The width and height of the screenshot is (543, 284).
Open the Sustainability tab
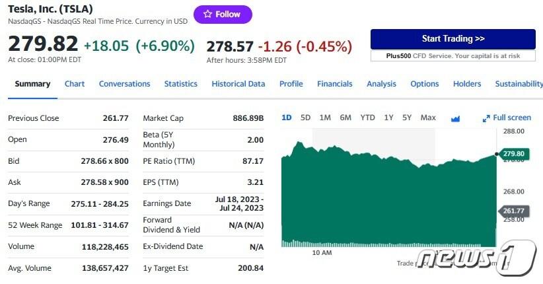tap(519, 84)
